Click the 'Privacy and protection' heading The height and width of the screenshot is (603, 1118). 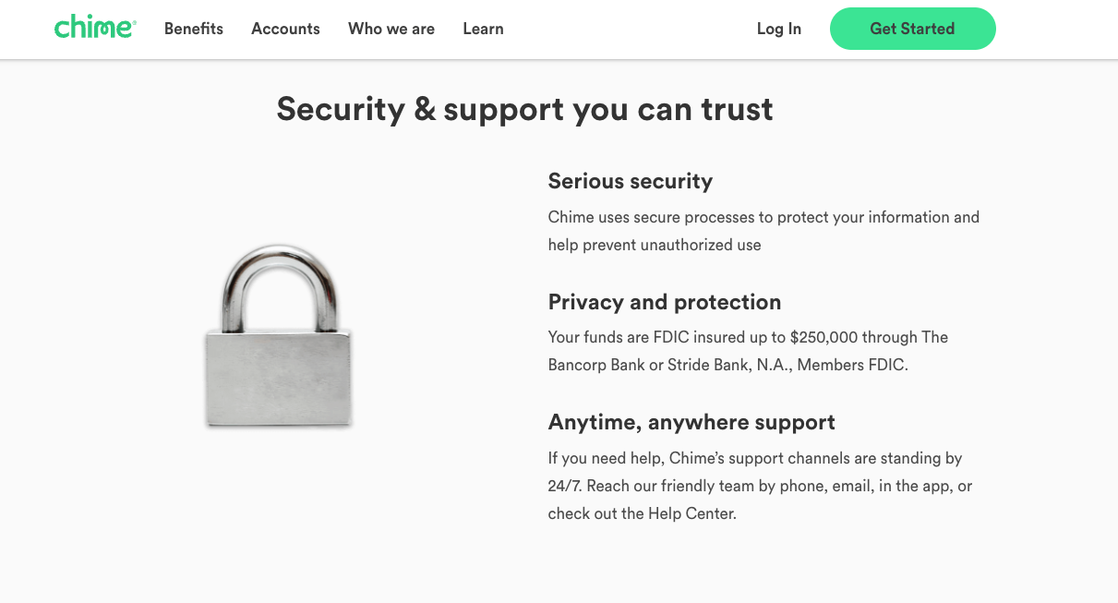coord(665,302)
